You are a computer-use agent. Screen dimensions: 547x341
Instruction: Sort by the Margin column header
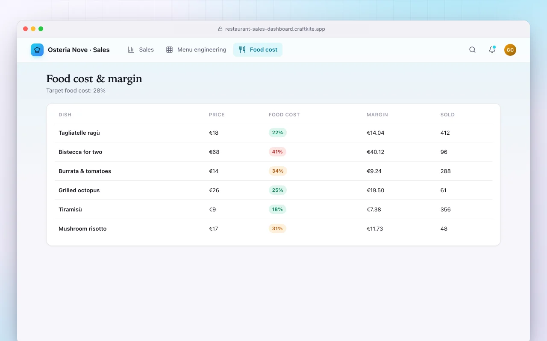[377, 115]
